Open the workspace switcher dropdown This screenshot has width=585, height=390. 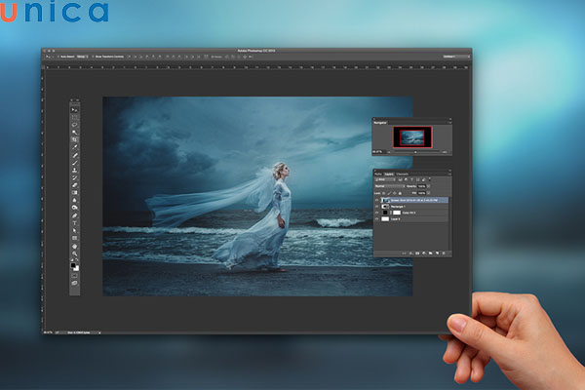pos(456,57)
